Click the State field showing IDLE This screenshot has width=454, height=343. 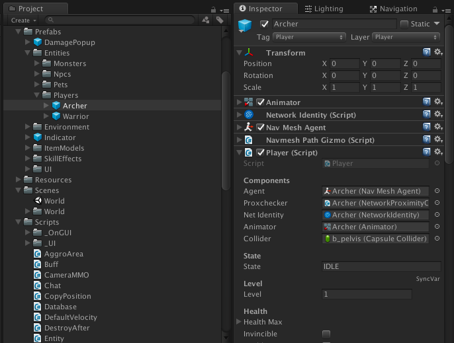381,266
